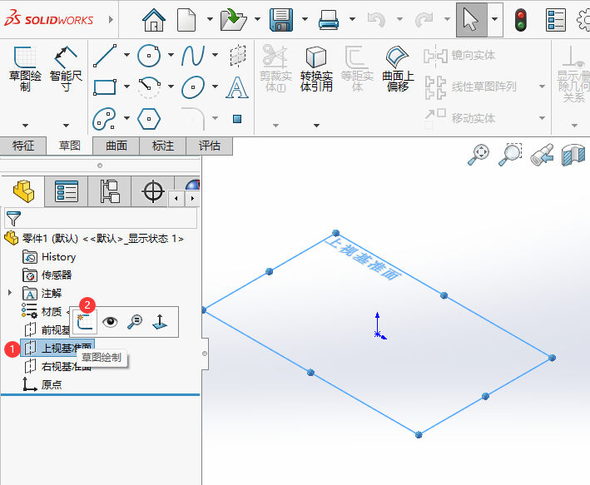The image size is (590, 485).
Task: Expand the 注解 (Annotations) tree node
Action: pos(10,293)
